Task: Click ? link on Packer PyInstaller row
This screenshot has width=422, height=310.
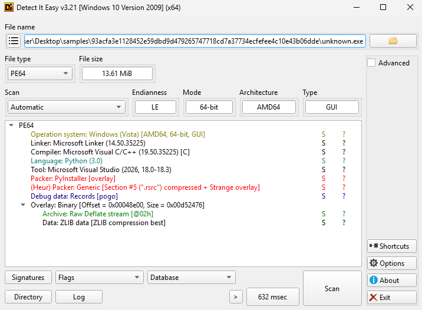Action: coord(344,179)
